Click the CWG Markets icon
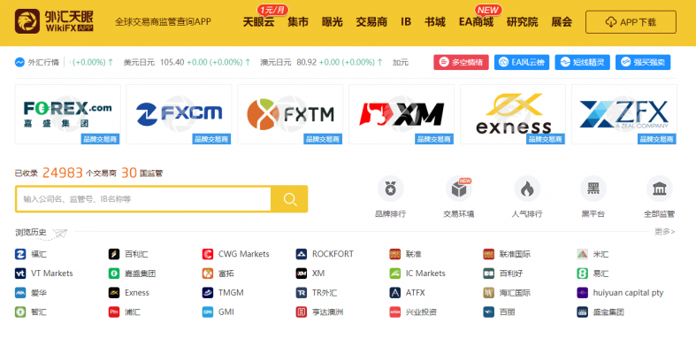 [x=207, y=254]
